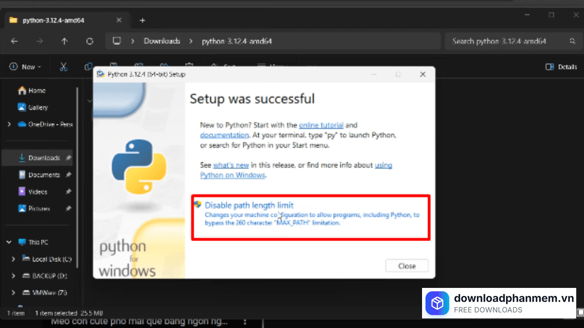Click the Downloads breadcrumb in address bar
The image size is (584, 328).
tap(162, 41)
